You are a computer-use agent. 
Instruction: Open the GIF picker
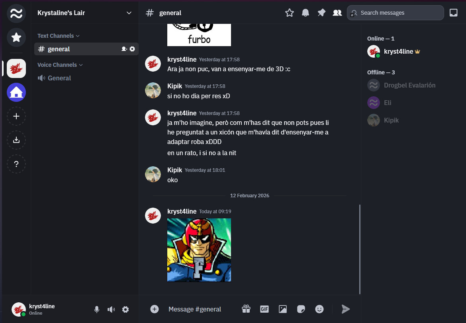coord(264,309)
